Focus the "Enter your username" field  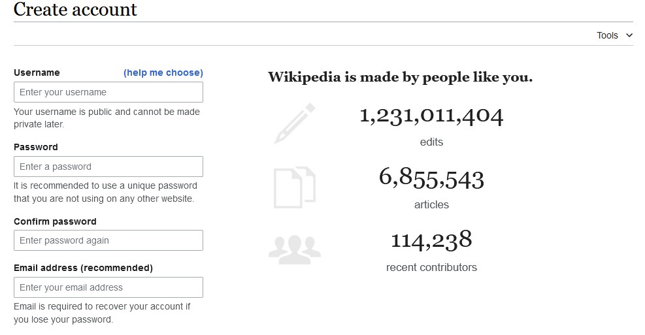click(108, 92)
